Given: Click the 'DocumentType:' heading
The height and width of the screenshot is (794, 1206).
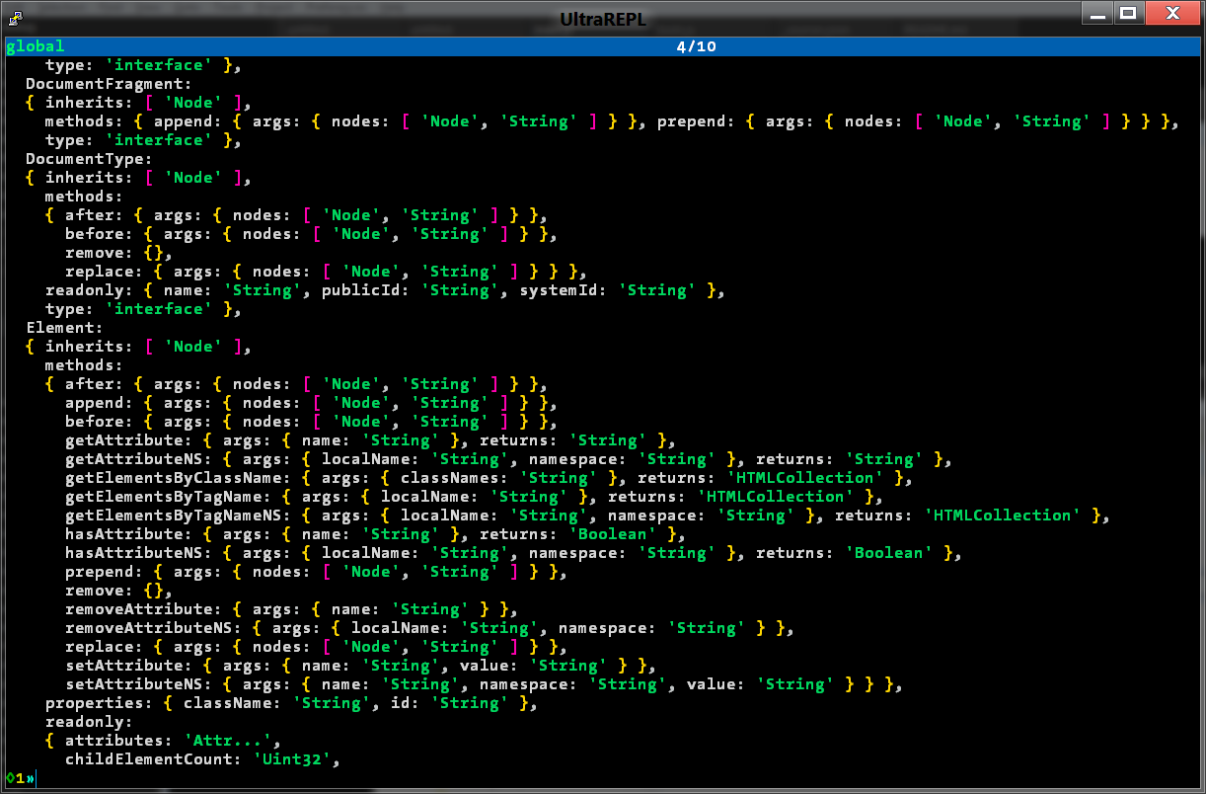Looking at the screenshot, I should [90, 159].
